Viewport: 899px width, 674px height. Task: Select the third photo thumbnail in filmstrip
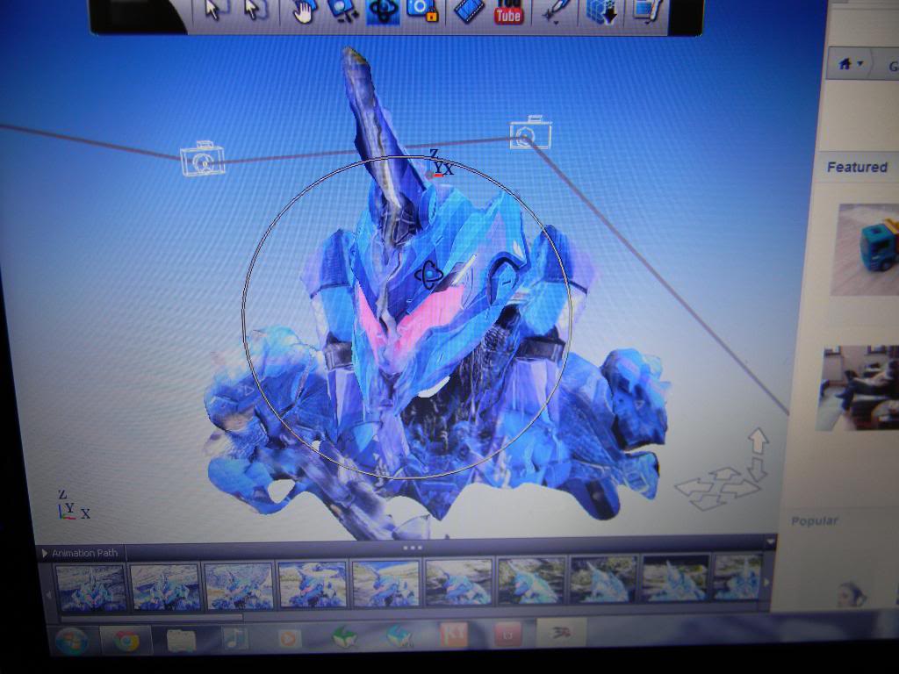click(x=239, y=585)
